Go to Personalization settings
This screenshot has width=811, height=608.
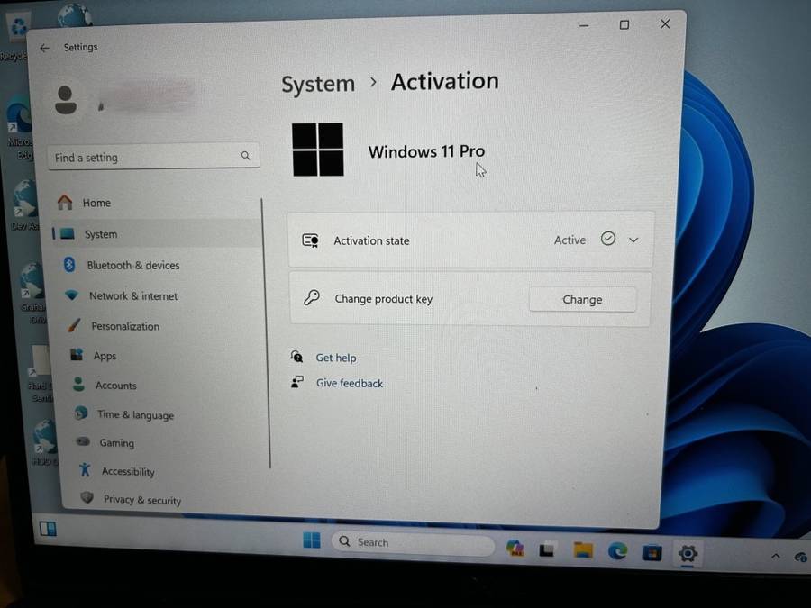click(x=124, y=327)
